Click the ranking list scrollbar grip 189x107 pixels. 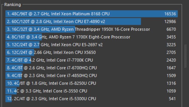(185, 56)
